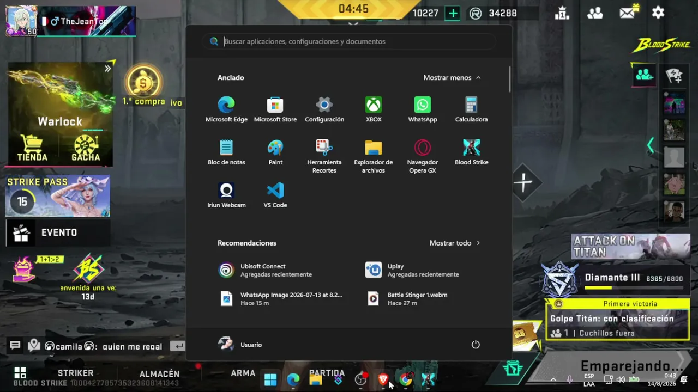Open WhatsApp from the Start menu

pos(423,109)
